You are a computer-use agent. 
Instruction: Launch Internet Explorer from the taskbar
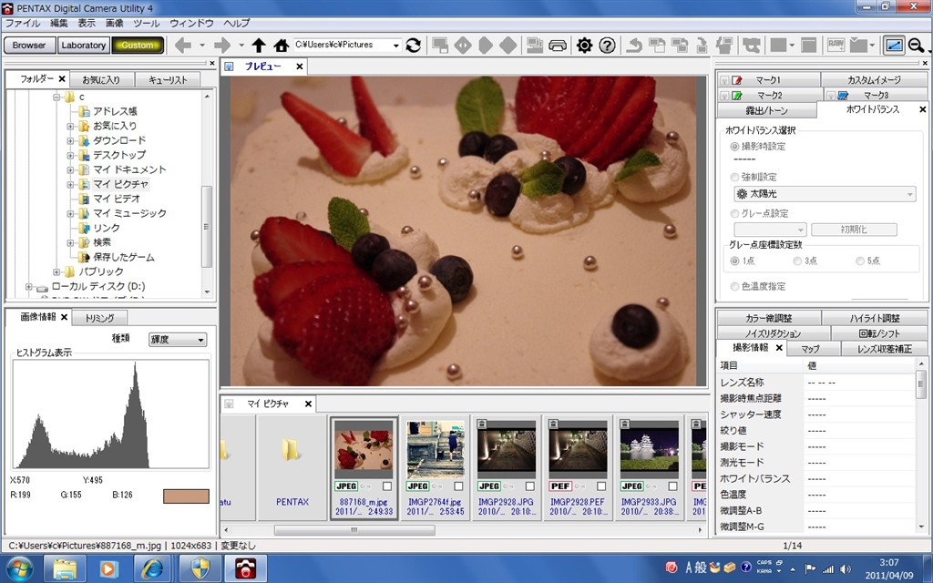pos(152,569)
